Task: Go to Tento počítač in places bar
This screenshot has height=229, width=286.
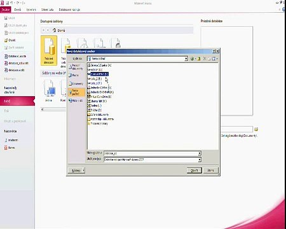Action: point(76,92)
